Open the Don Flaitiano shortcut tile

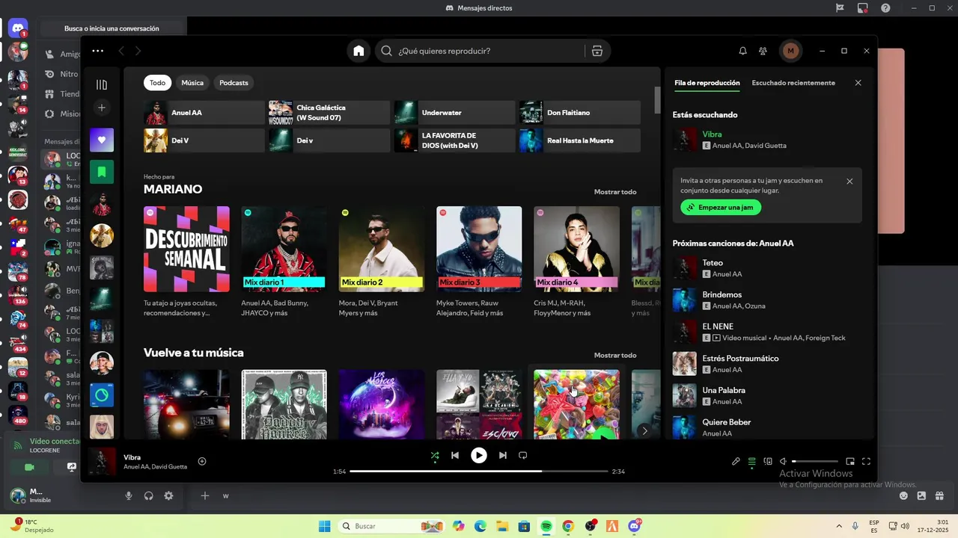[579, 113]
